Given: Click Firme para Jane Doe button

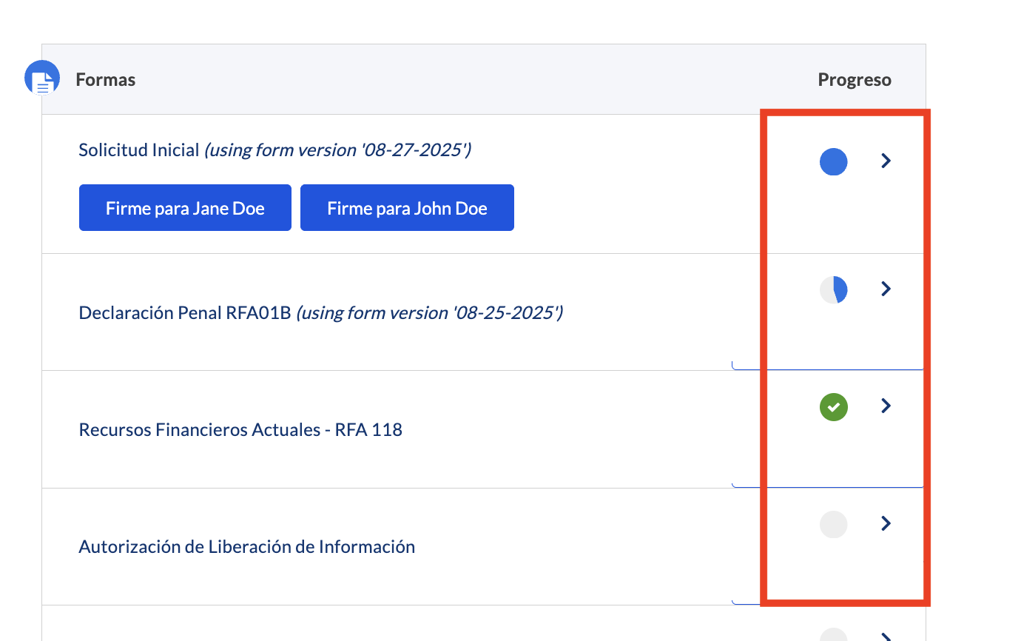Looking at the screenshot, I should click(x=185, y=208).
